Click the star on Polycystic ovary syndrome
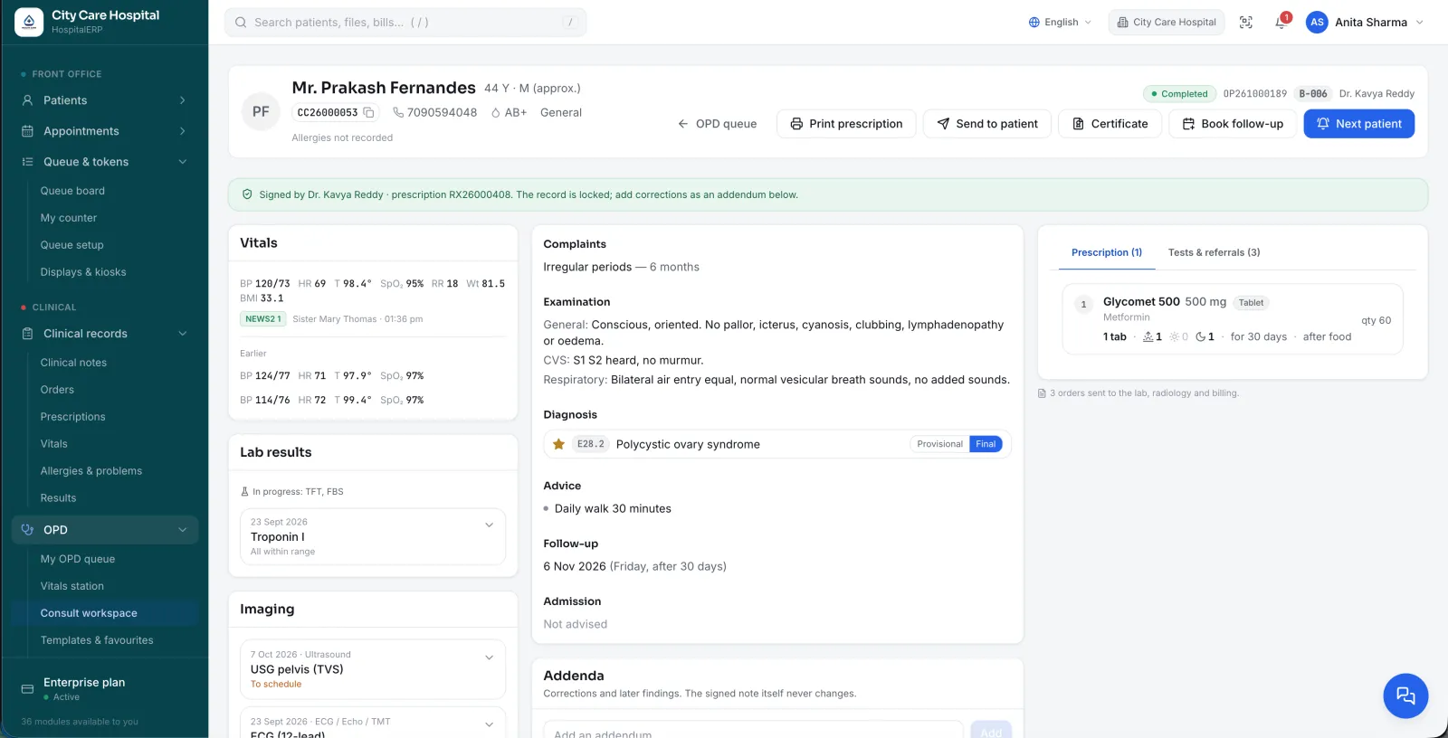Viewport: 1448px width, 738px height. pos(558,444)
